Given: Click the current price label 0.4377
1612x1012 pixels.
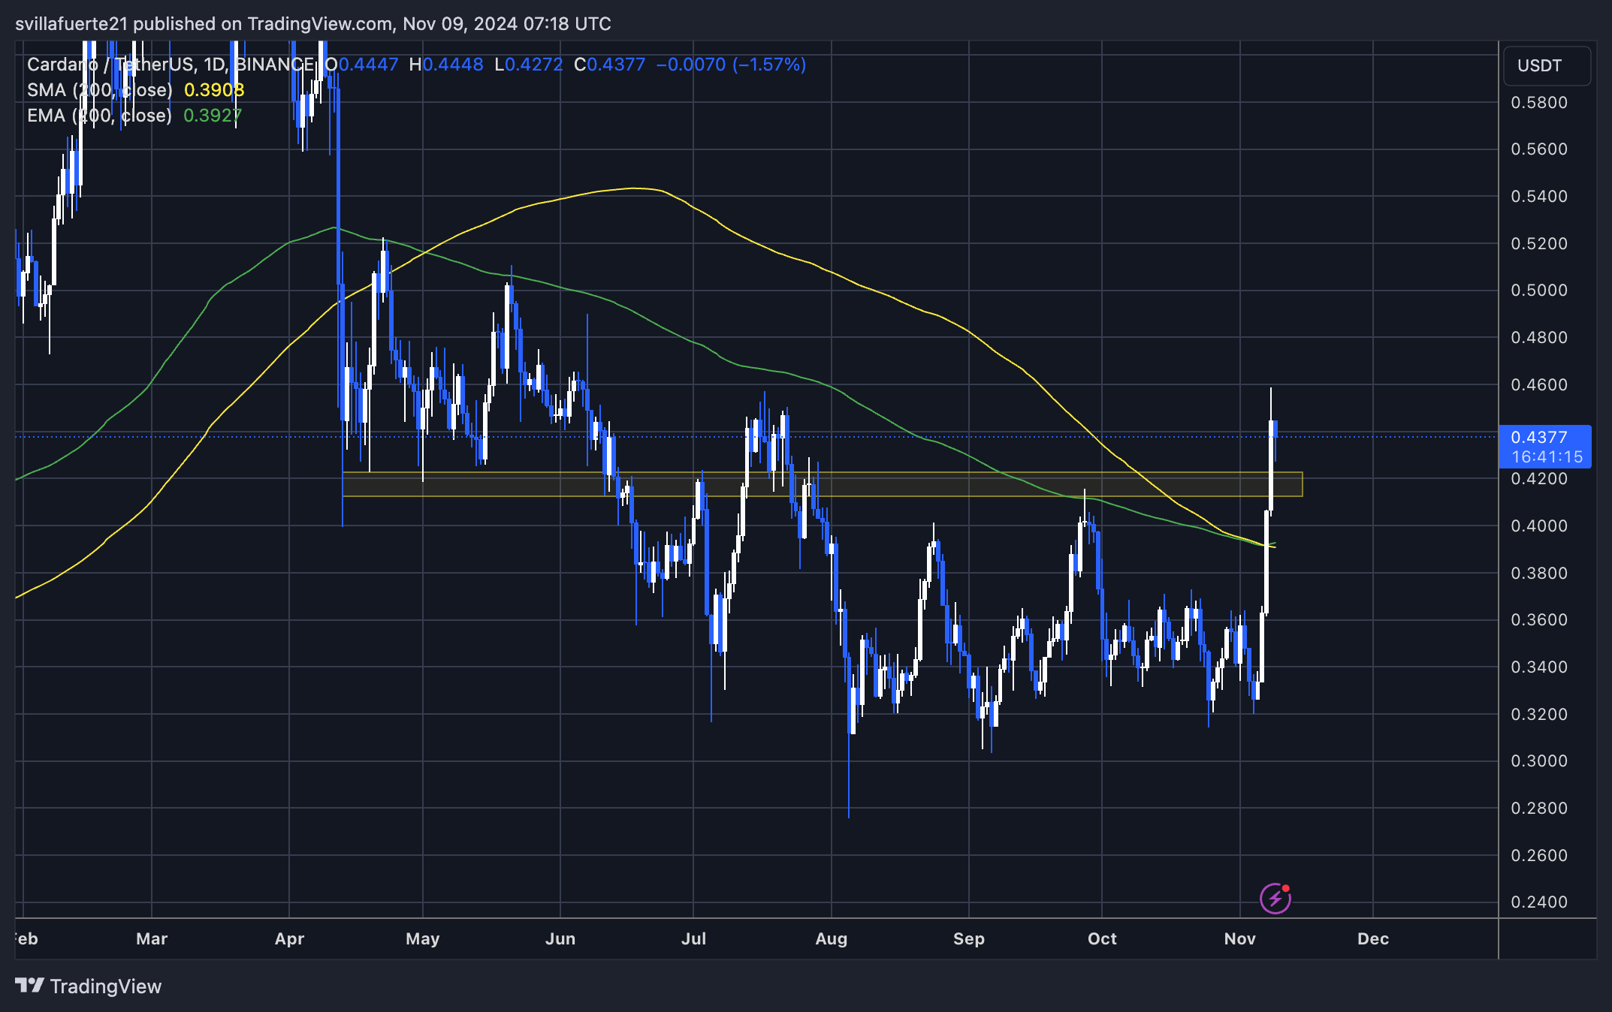Looking at the screenshot, I should tap(1539, 437).
